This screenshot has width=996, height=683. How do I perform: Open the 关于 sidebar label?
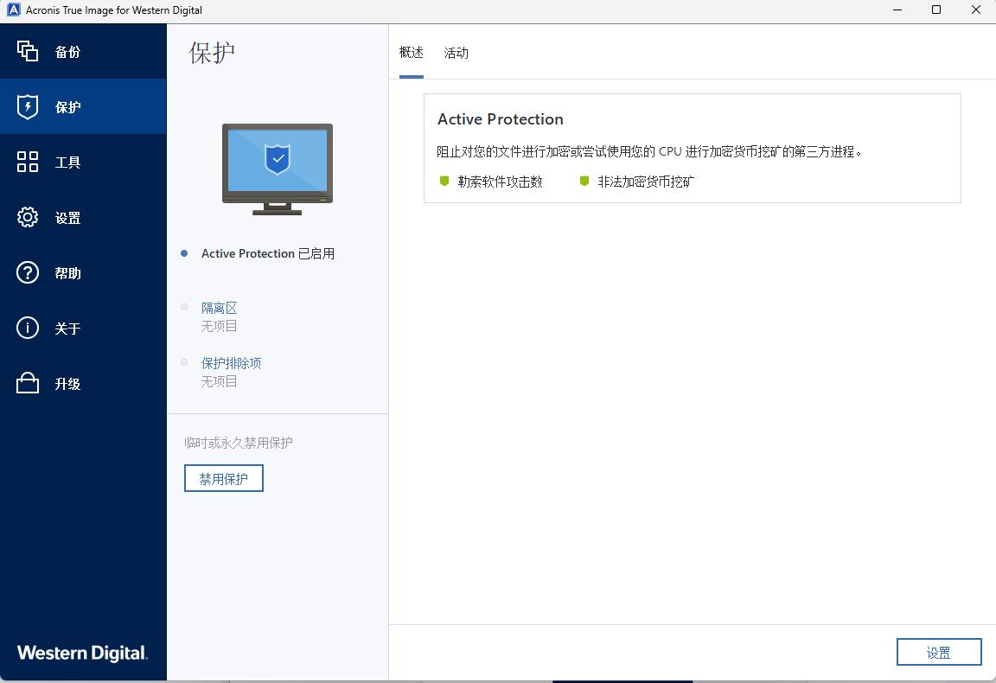pyautogui.click(x=67, y=329)
